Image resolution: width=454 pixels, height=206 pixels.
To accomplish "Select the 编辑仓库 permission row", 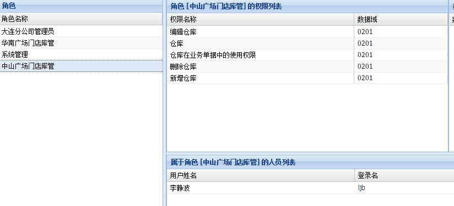I will pos(307,32).
